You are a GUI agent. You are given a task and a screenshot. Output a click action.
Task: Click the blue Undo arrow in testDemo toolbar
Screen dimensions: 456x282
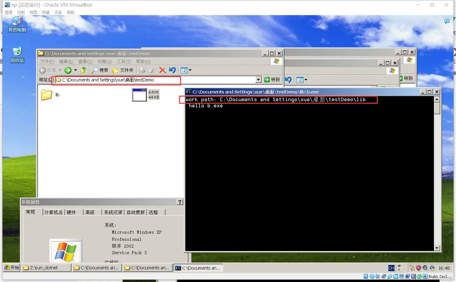pos(172,70)
